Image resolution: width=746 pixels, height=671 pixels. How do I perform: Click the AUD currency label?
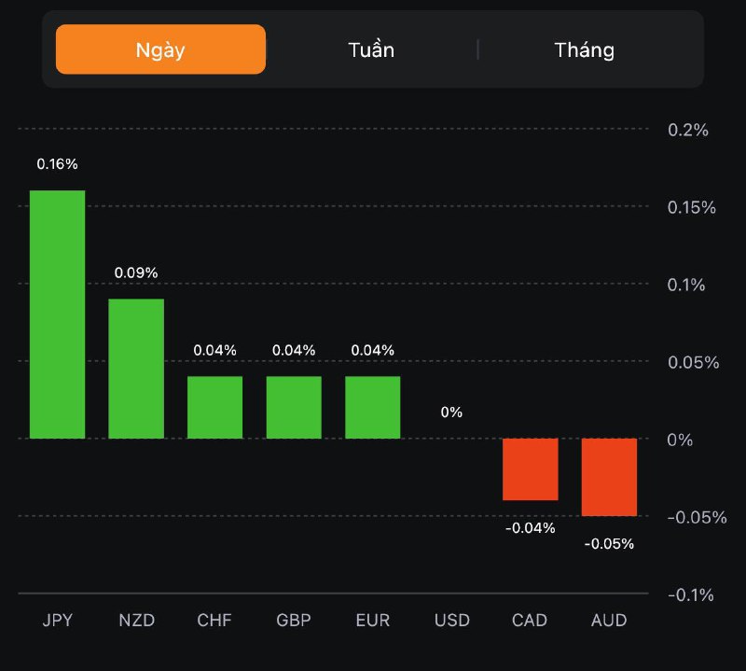(x=609, y=620)
